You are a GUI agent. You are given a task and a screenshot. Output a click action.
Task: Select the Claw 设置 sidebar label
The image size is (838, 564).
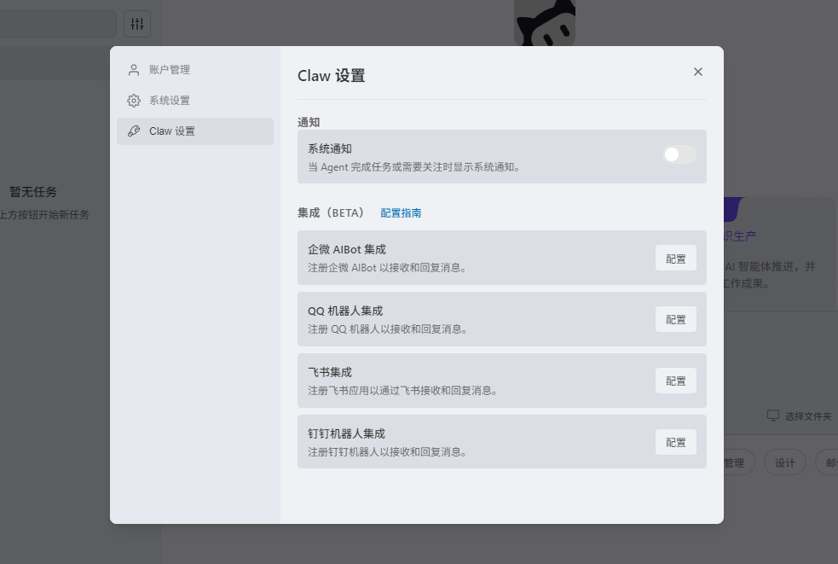172,131
